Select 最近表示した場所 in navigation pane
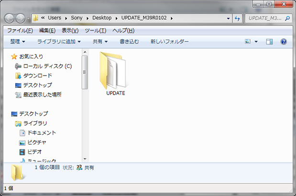 (42, 95)
